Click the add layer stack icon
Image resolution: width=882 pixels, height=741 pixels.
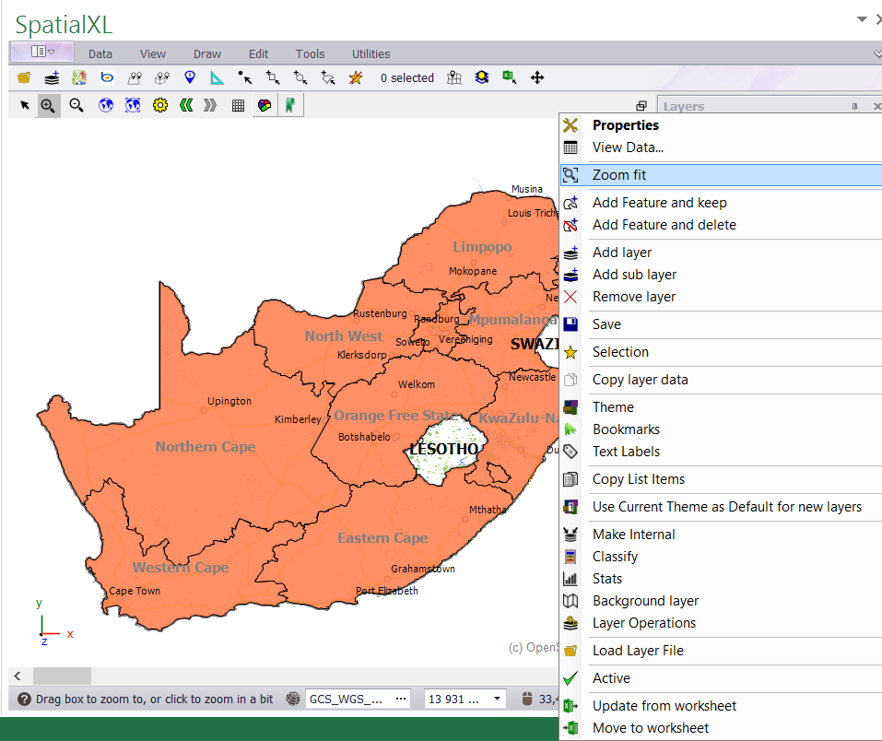52,78
